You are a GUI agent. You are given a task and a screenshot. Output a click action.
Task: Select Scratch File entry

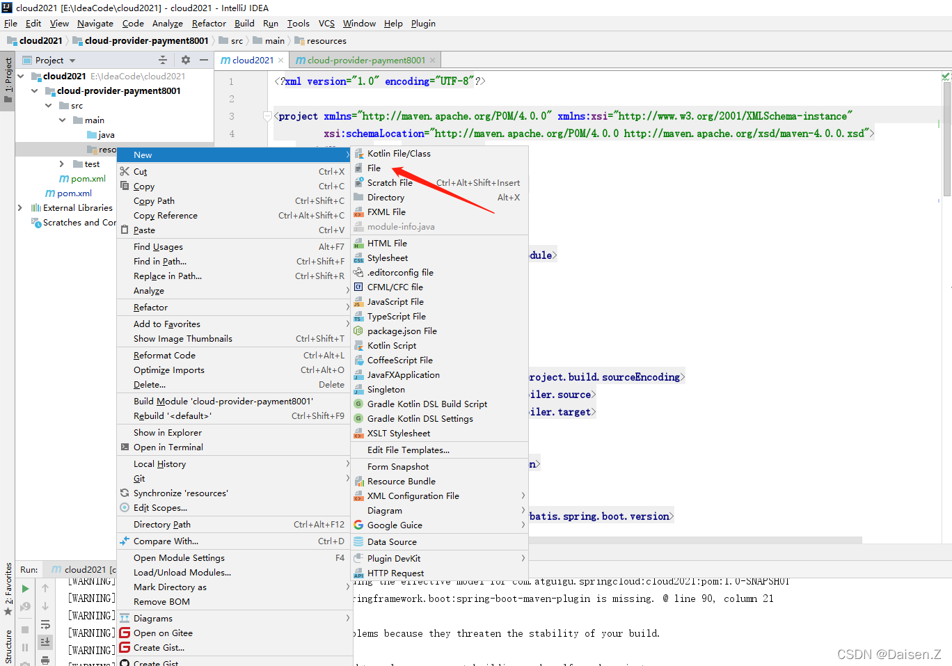pyautogui.click(x=439, y=183)
